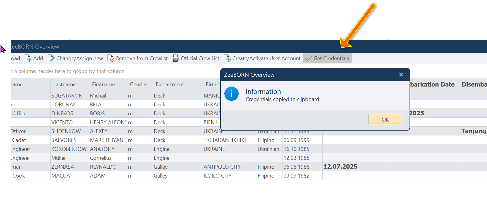Click the blue information icon in dialog
Image resolution: width=487 pixels, height=222 pixels.
[x=231, y=94]
